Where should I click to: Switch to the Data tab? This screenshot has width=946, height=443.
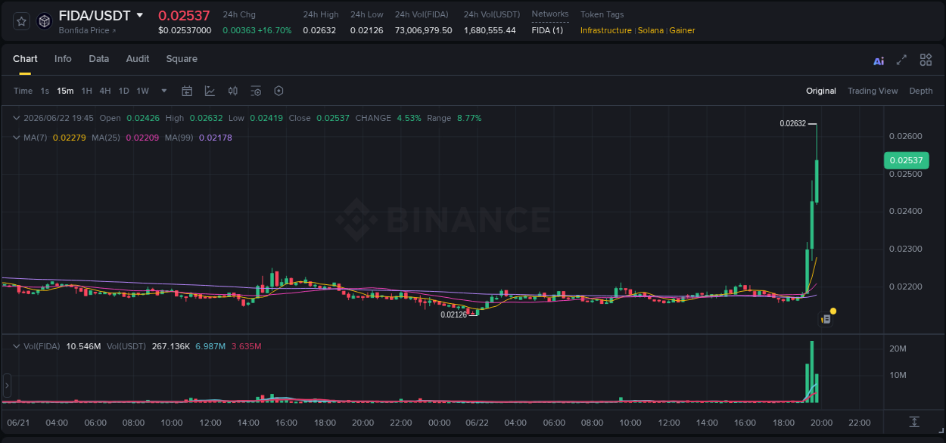tap(98, 59)
